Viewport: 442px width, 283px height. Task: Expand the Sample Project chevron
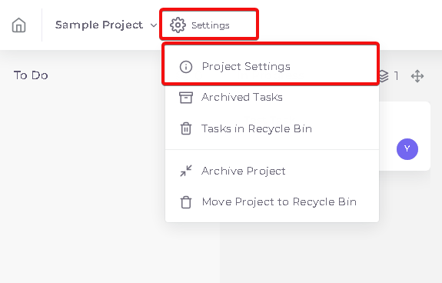154,25
